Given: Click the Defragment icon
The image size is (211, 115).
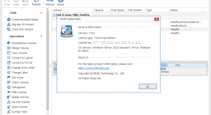Looking at the screenshot, I should (9, 87).
